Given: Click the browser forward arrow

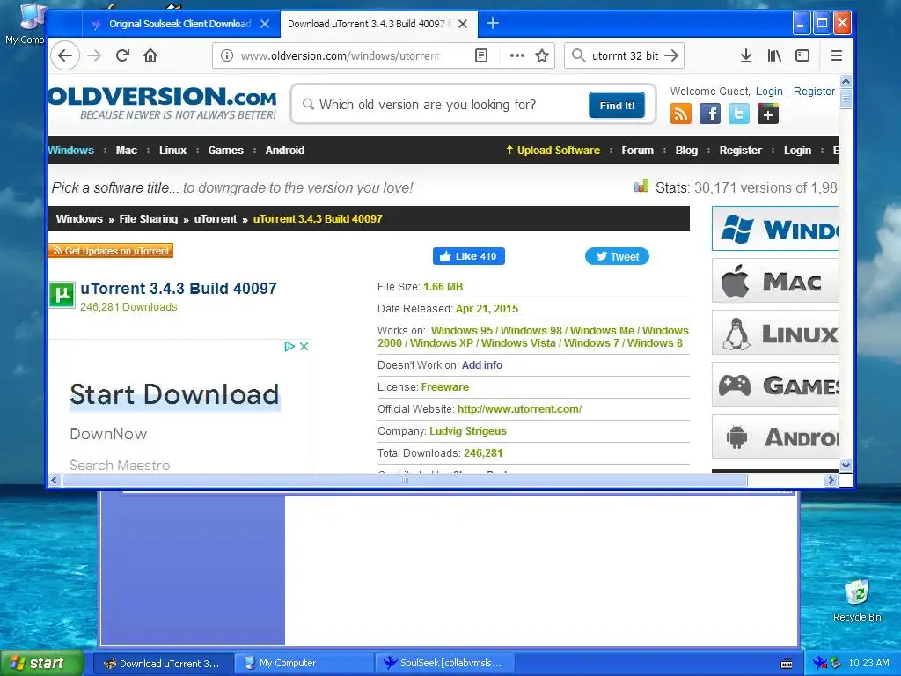Looking at the screenshot, I should (x=94, y=55).
